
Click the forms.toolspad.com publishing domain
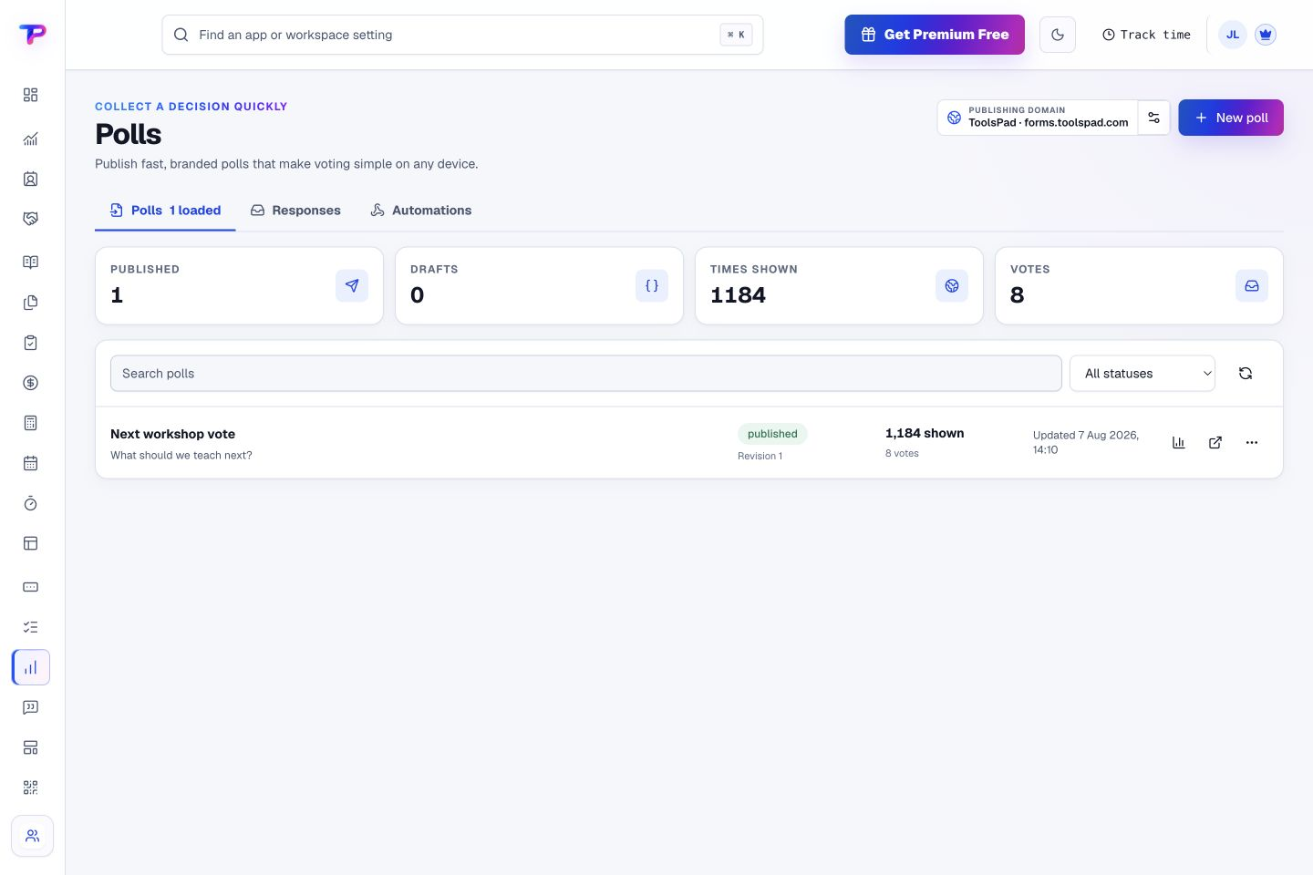pyautogui.click(x=1038, y=118)
